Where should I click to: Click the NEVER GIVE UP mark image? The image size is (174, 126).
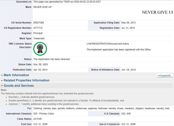[157, 12]
